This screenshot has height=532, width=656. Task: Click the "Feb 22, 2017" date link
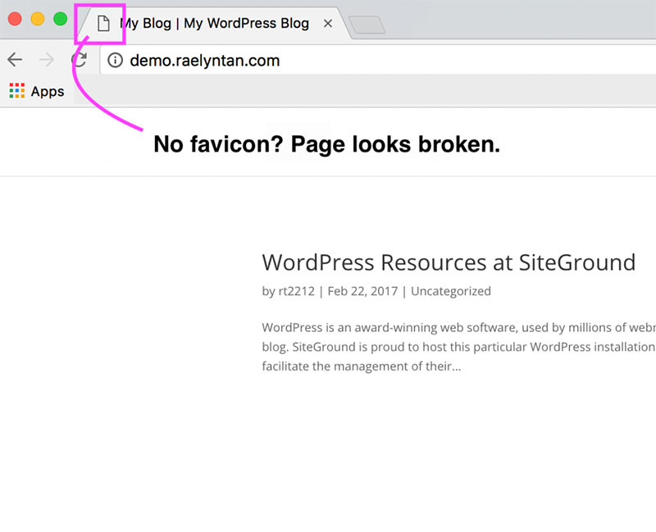tap(362, 291)
